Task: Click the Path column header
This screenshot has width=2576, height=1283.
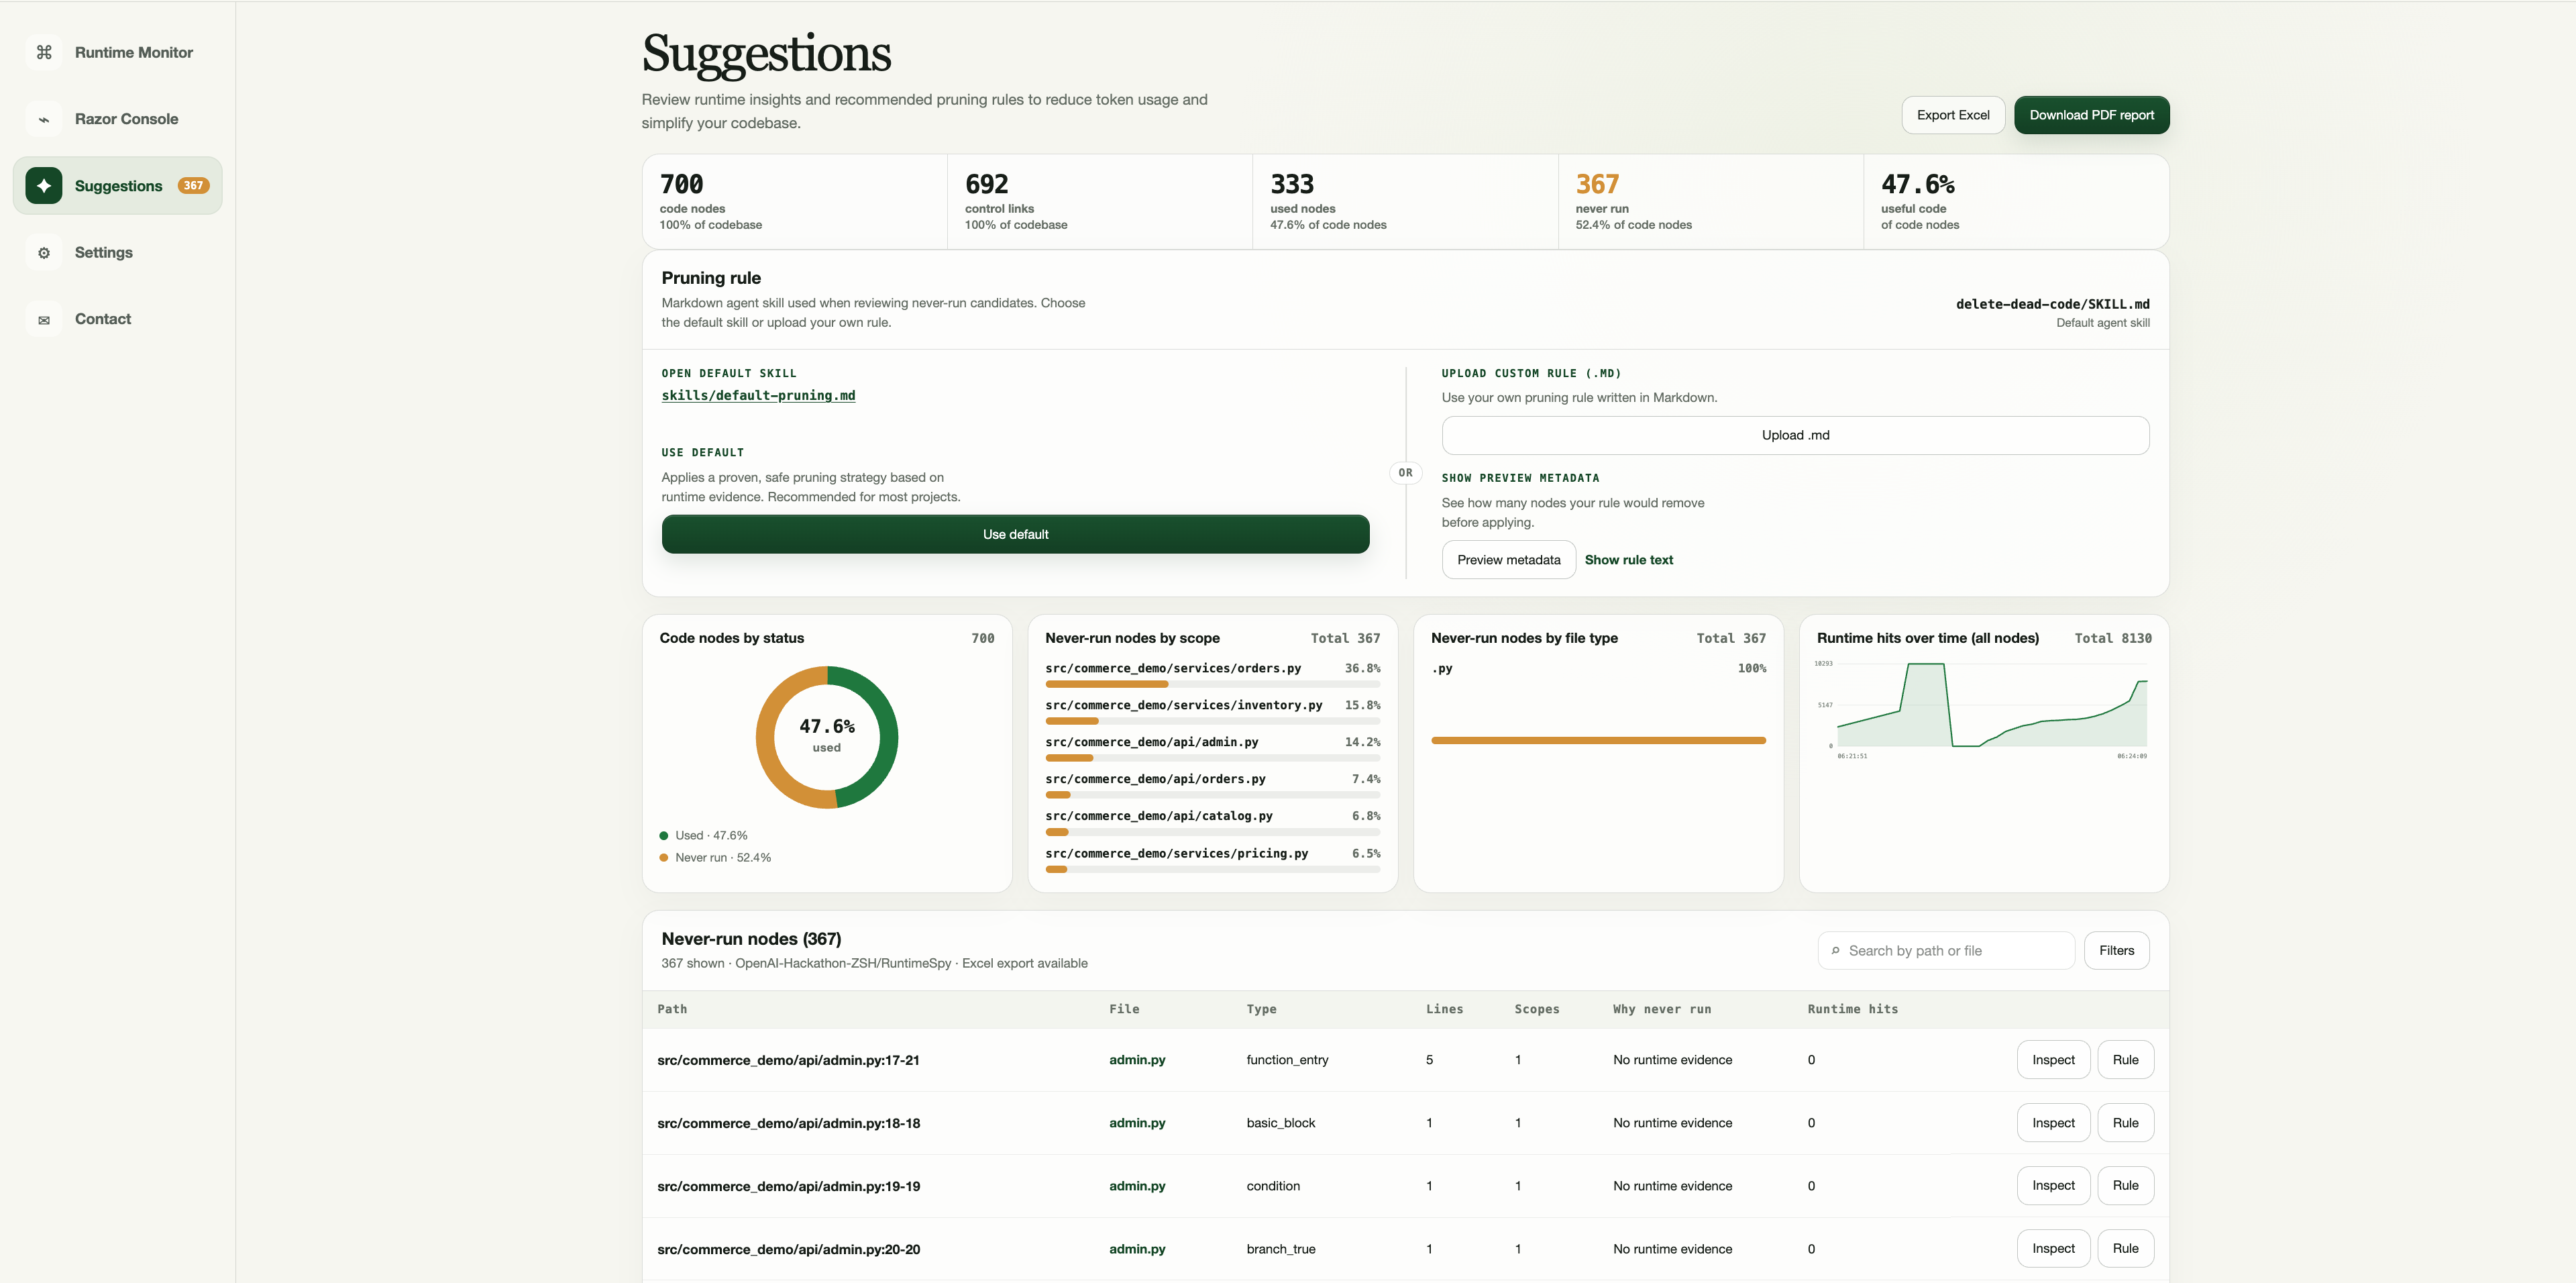Action: [x=672, y=1010]
